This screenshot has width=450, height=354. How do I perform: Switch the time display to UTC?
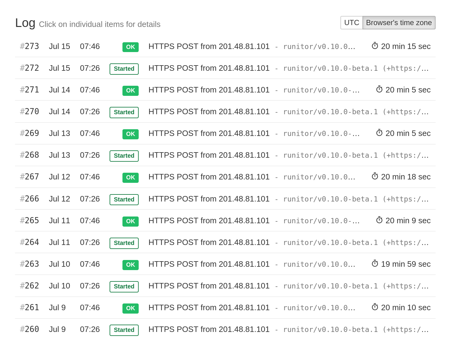(x=351, y=22)
